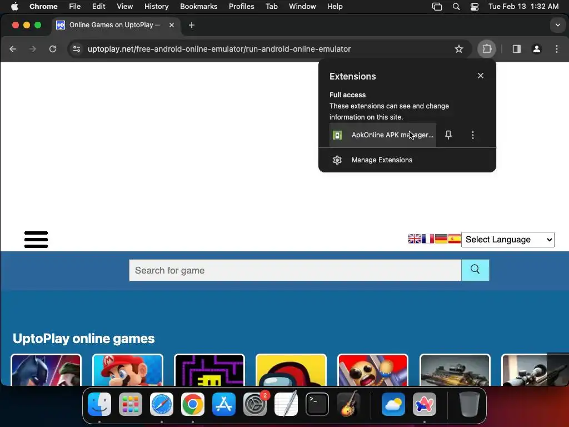Viewport: 569px width, 427px height.
Task: Click the blue search magnifier button
Action: click(x=475, y=270)
